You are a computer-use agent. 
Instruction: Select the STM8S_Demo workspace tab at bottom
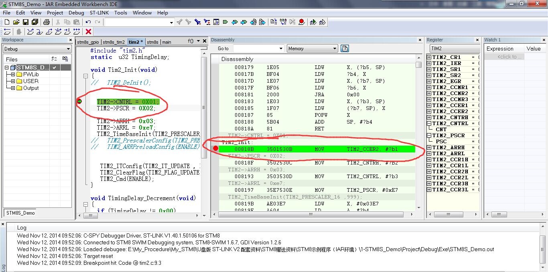tap(20, 213)
